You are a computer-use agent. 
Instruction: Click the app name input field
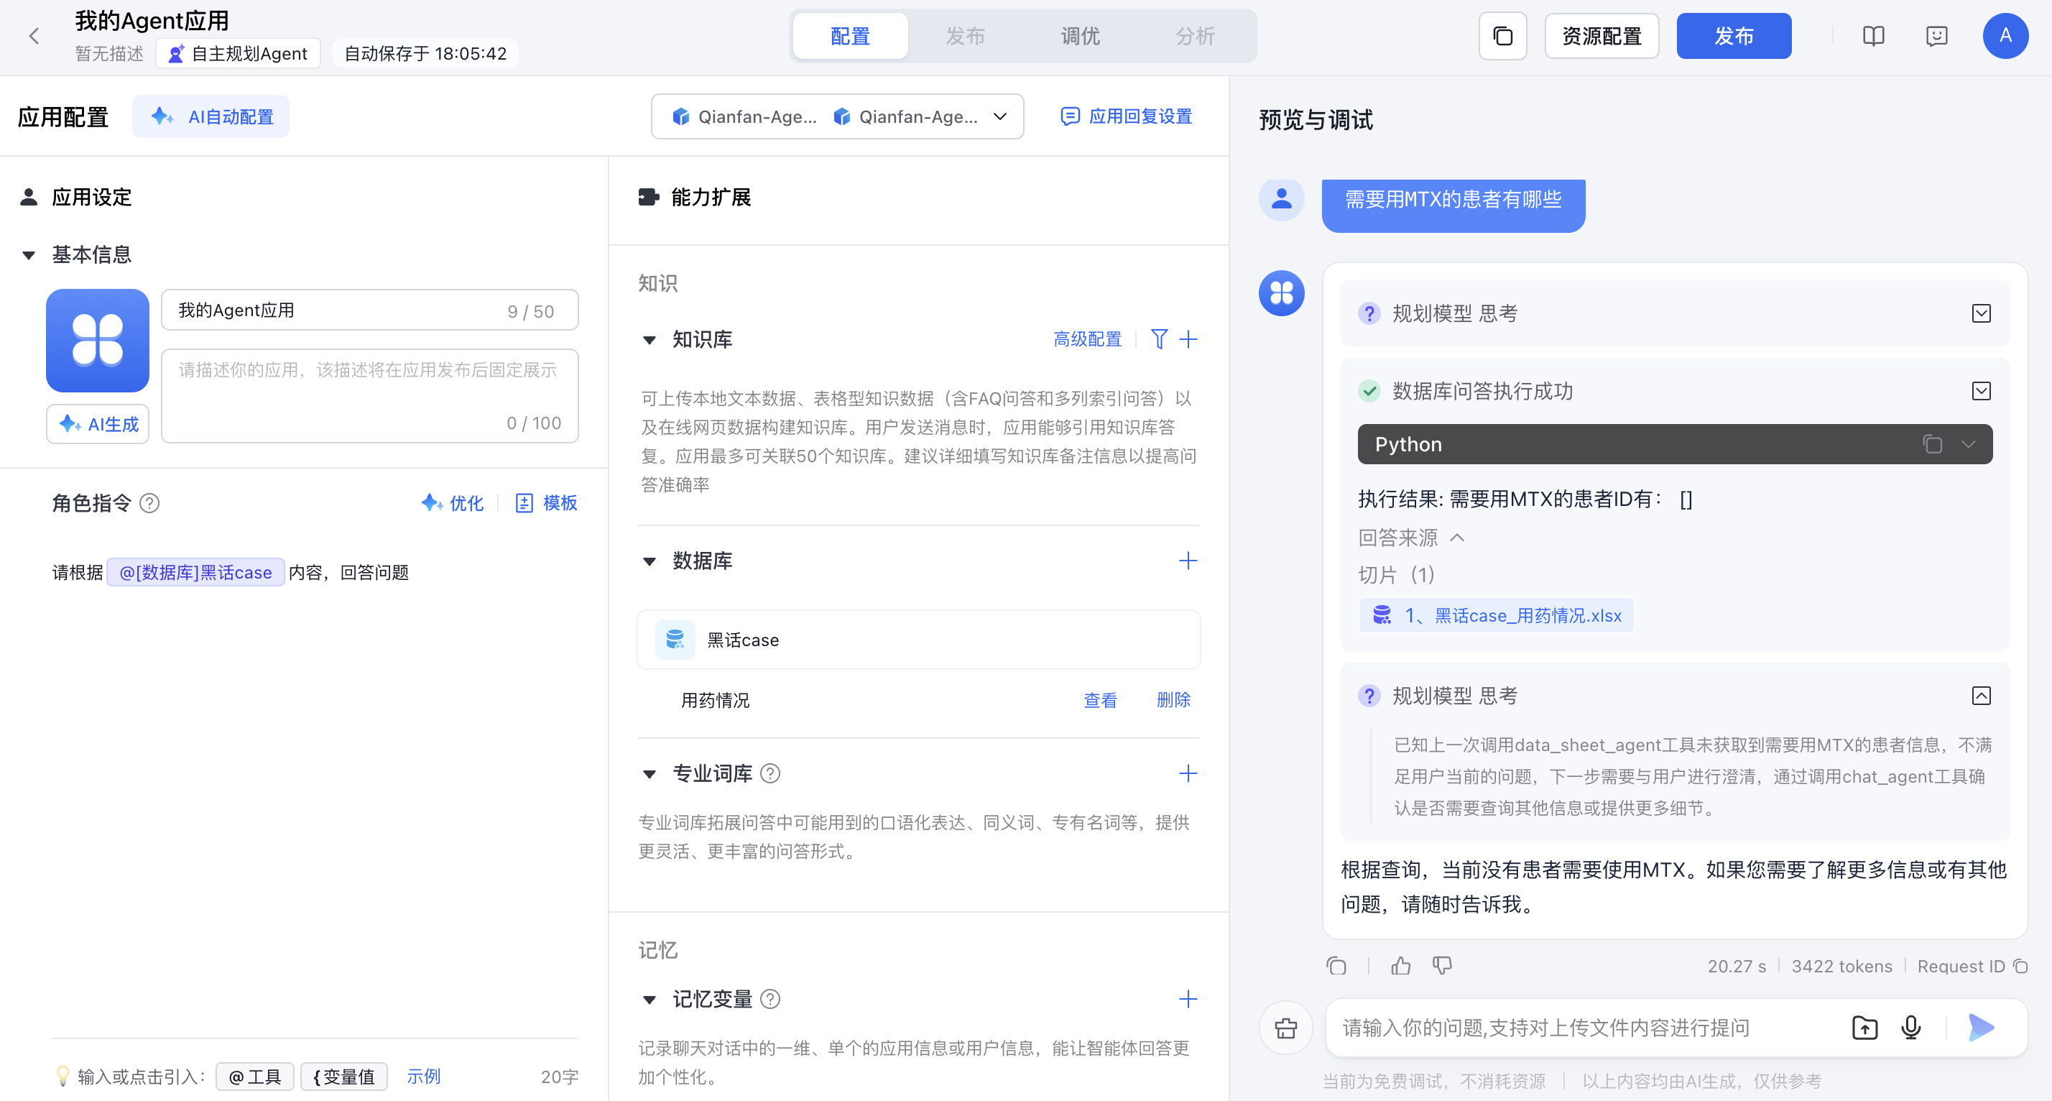(369, 310)
